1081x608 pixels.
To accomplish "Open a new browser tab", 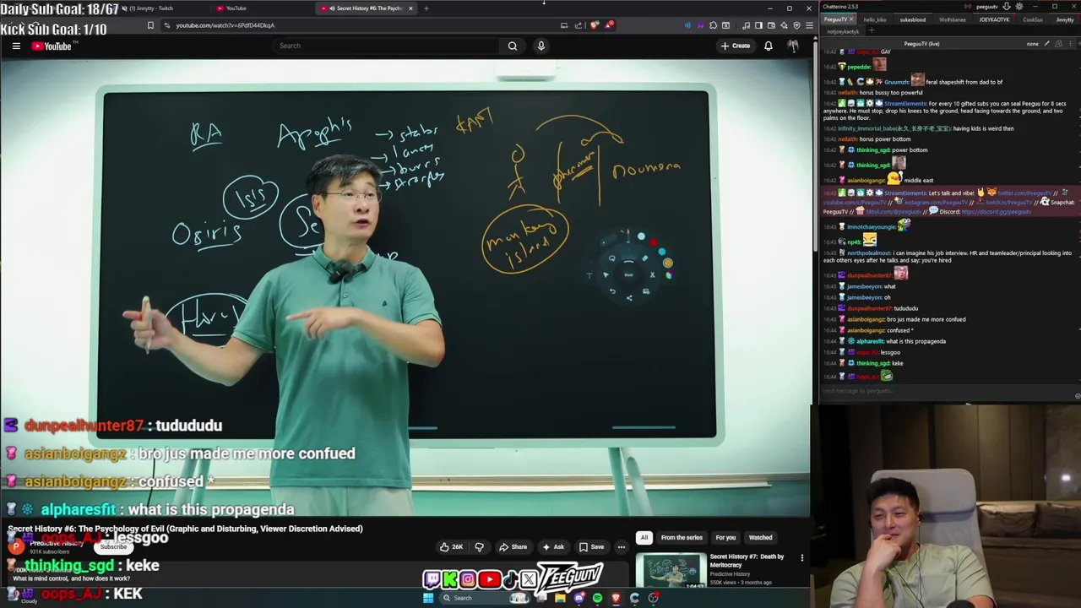I will (x=426, y=8).
